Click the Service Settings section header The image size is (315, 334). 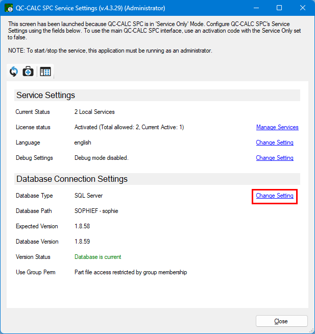tap(157, 95)
